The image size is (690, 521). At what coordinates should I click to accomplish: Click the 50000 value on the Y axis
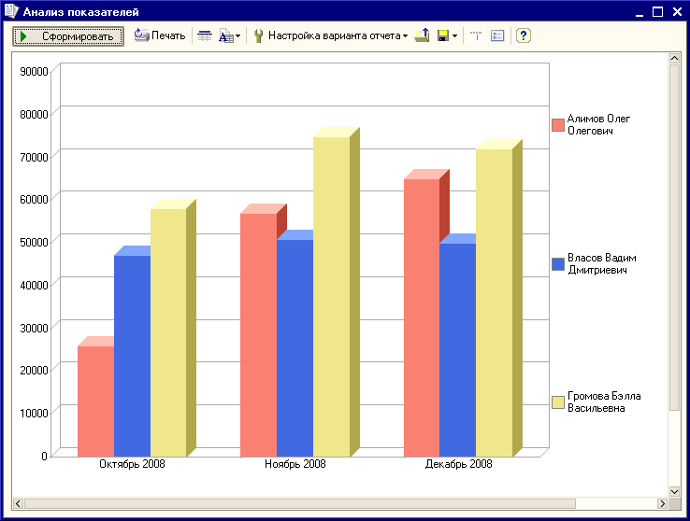[34, 243]
